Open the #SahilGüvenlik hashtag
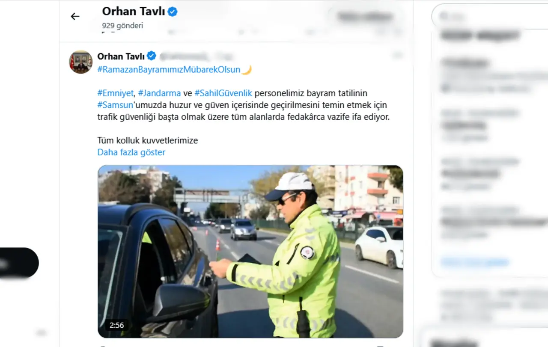This screenshot has height=347, width=548. 223,93
